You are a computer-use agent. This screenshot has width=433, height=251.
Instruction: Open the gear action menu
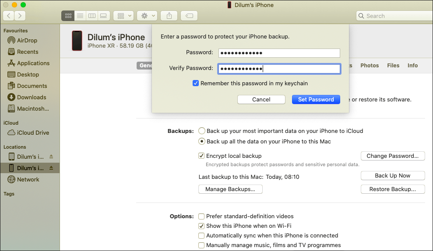click(147, 16)
